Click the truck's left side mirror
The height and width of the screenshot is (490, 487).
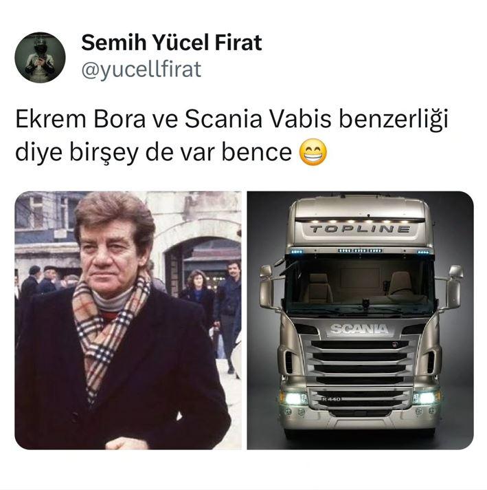[267, 287]
